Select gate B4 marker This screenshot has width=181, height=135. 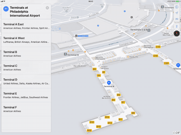point(99,75)
